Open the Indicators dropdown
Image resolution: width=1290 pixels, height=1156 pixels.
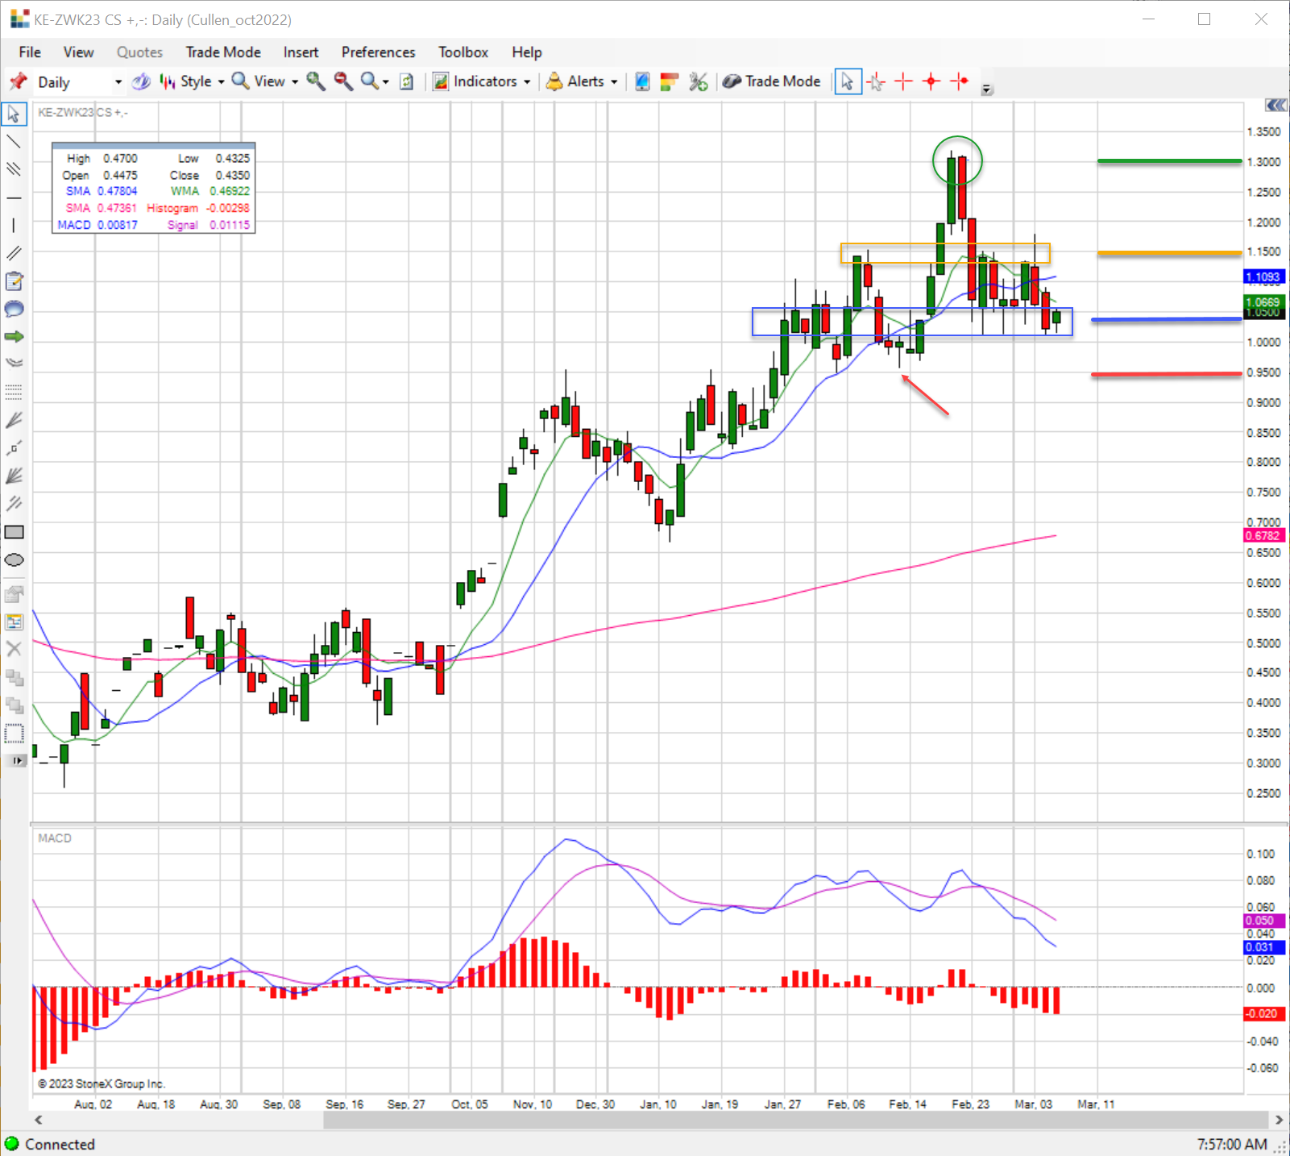482,81
